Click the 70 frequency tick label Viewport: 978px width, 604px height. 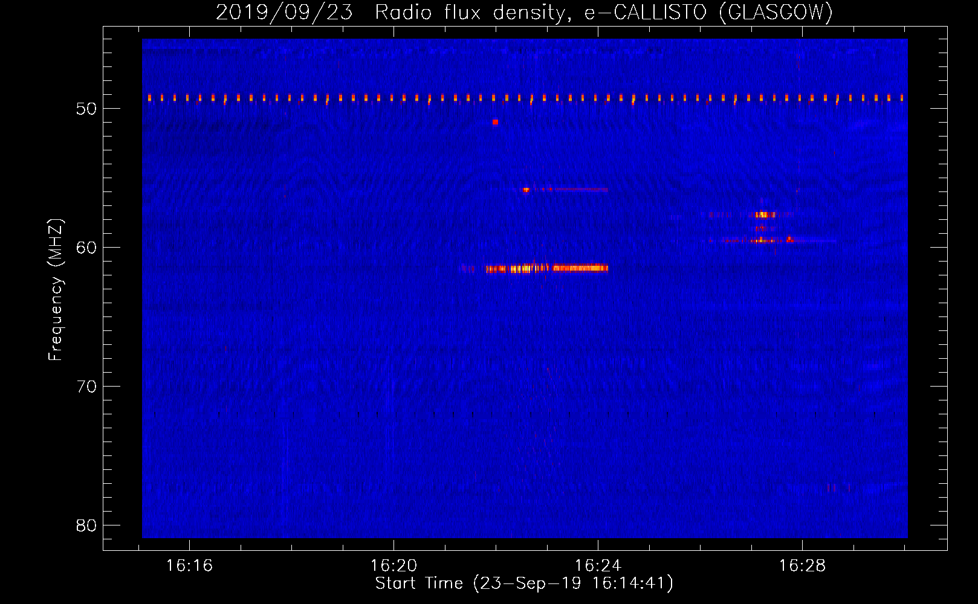pyautogui.click(x=86, y=387)
